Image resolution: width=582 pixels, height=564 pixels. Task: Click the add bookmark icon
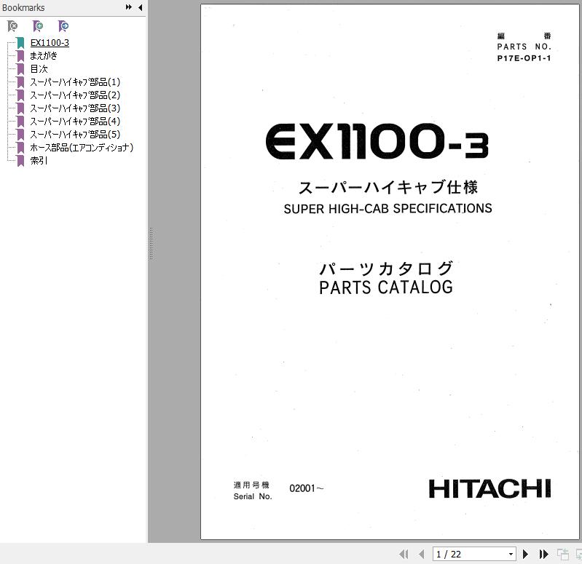click(x=37, y=26)
